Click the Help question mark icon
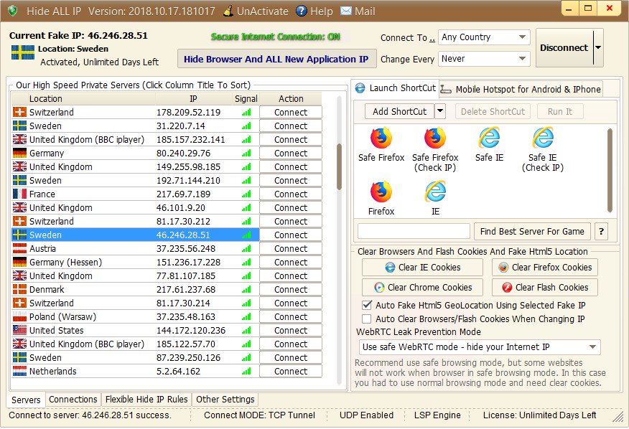The image size is (629, 429). coord(302,11)
